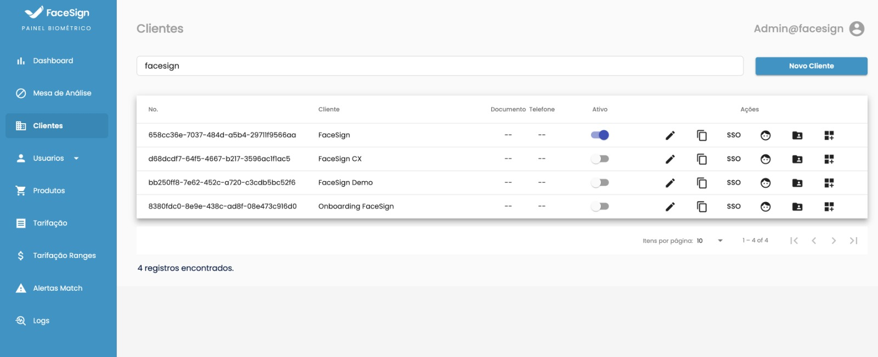This screenshot has height=357, width=878.
Task: Click the face icon in FaceSign CX row
Action: point(766,159)
